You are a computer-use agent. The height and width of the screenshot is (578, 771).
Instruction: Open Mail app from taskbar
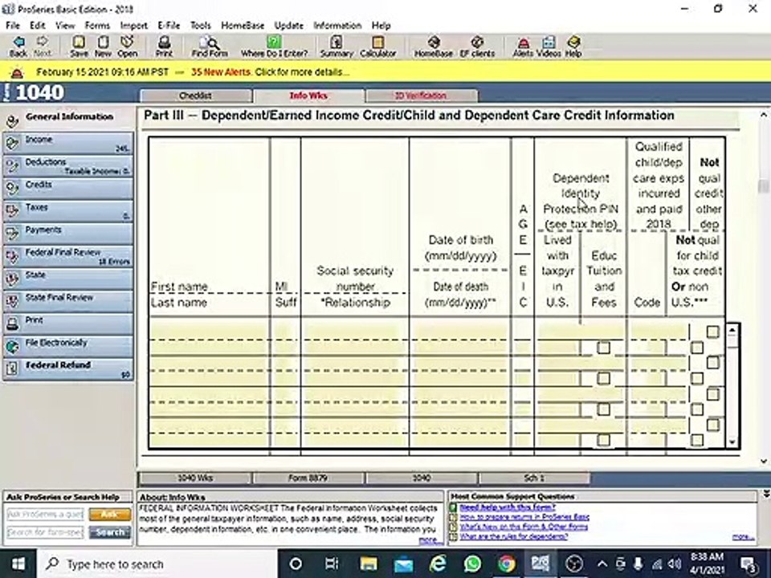click(x=403, y=564)
